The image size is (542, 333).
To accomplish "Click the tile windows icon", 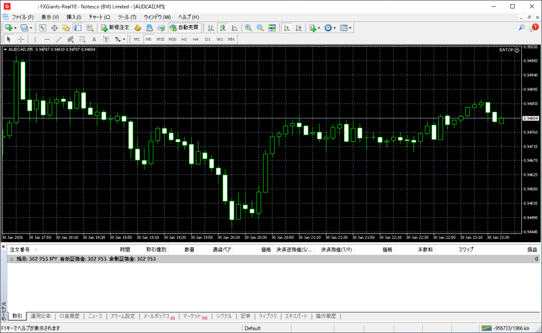I will click(x=272, y=27).
